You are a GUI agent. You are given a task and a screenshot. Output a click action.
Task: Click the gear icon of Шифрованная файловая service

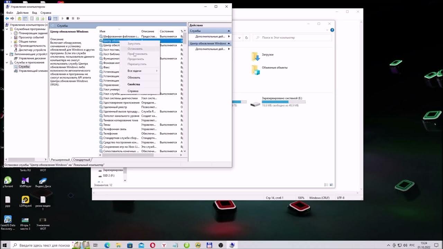pyautogui.click(x=101, y=36)
